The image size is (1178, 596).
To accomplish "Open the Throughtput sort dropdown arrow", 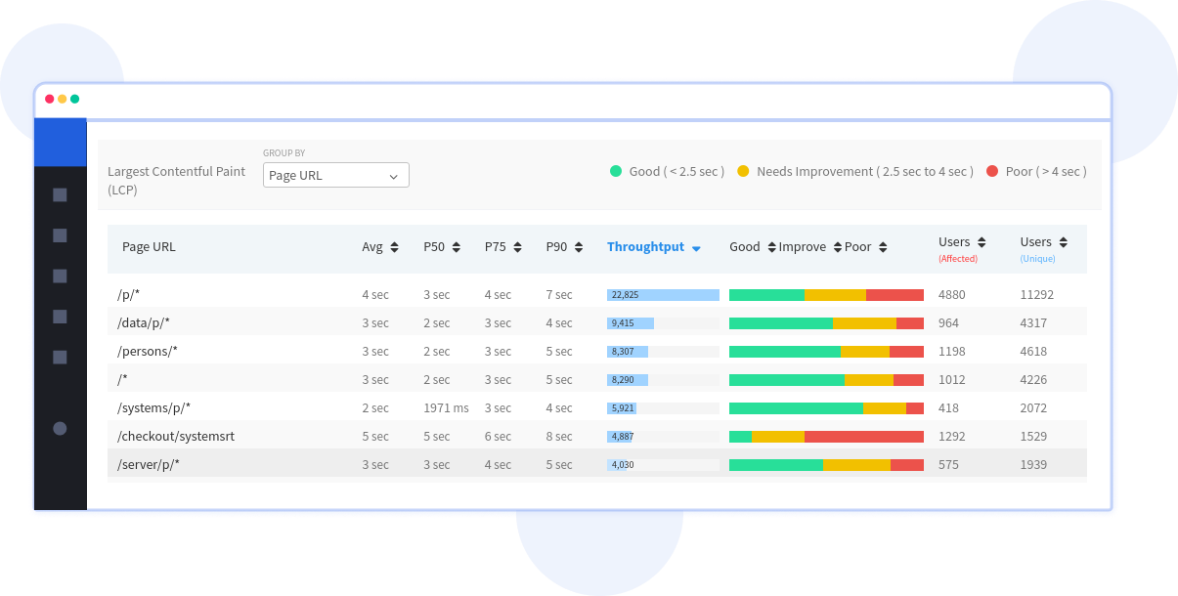I will click(x=697, y=247).
